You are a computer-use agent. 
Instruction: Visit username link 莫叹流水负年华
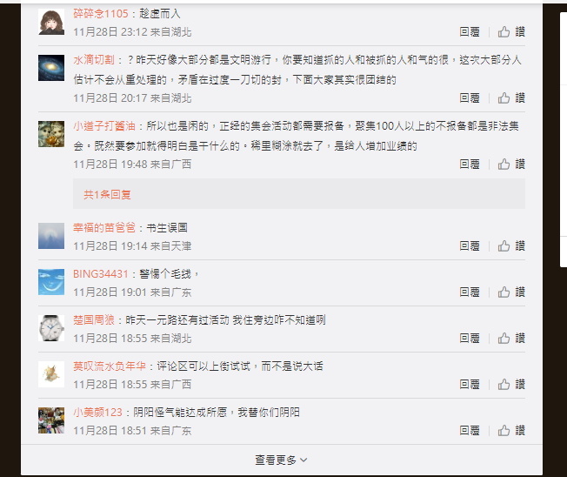[x=110, y=366]
